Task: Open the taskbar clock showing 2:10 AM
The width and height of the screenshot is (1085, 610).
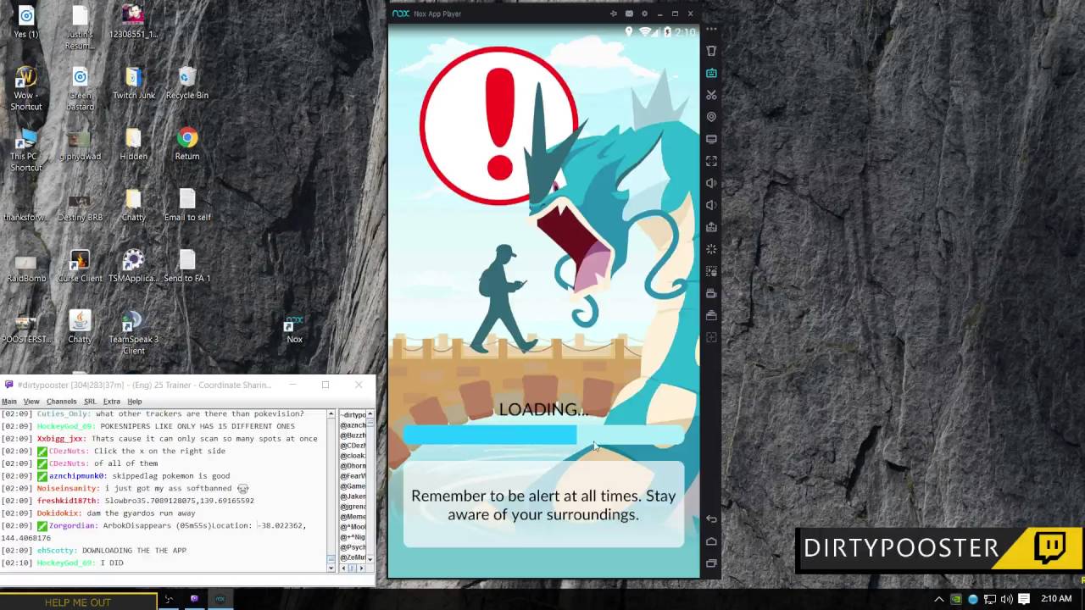Action: point(1056,599)
